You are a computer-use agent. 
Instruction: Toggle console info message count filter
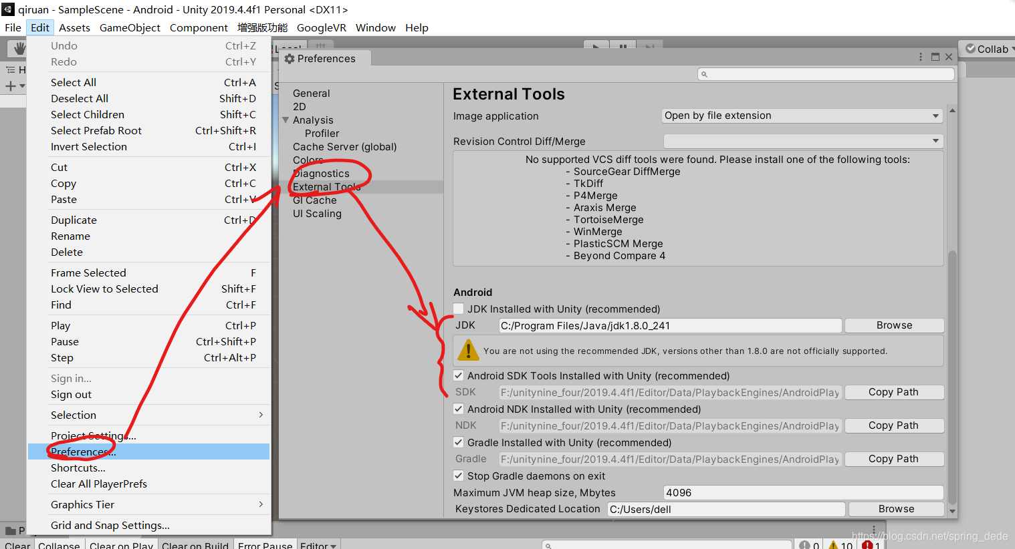809,545
